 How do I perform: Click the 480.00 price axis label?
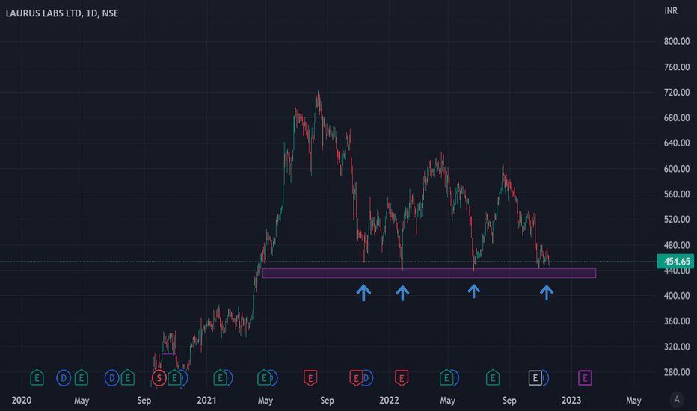point(677,245)
